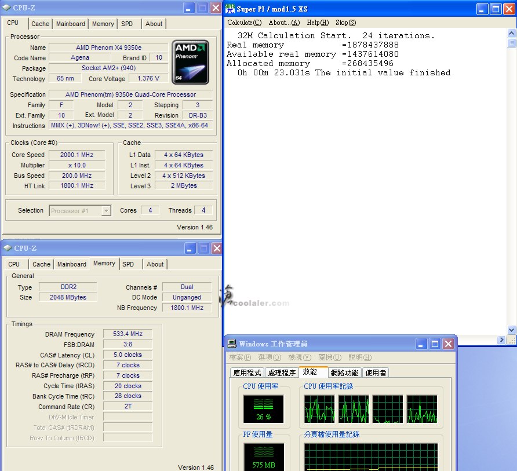Open About tab in lower CPU-Z
This screenshot has width=517, height=471.
pos(155,264)
